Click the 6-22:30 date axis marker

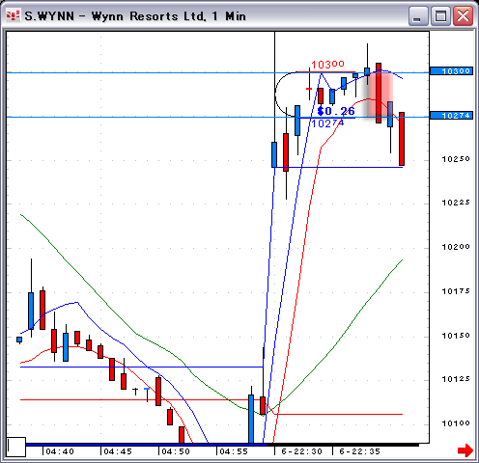coord(301,451)
